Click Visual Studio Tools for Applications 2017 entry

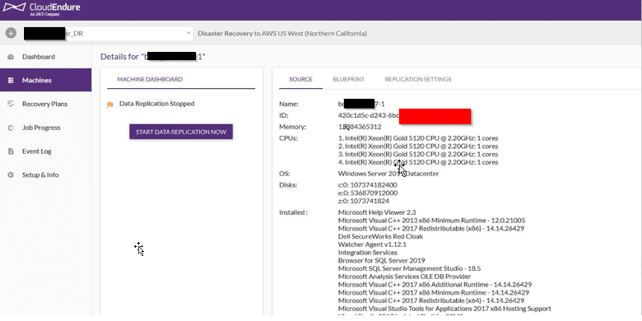click(444, 309)
